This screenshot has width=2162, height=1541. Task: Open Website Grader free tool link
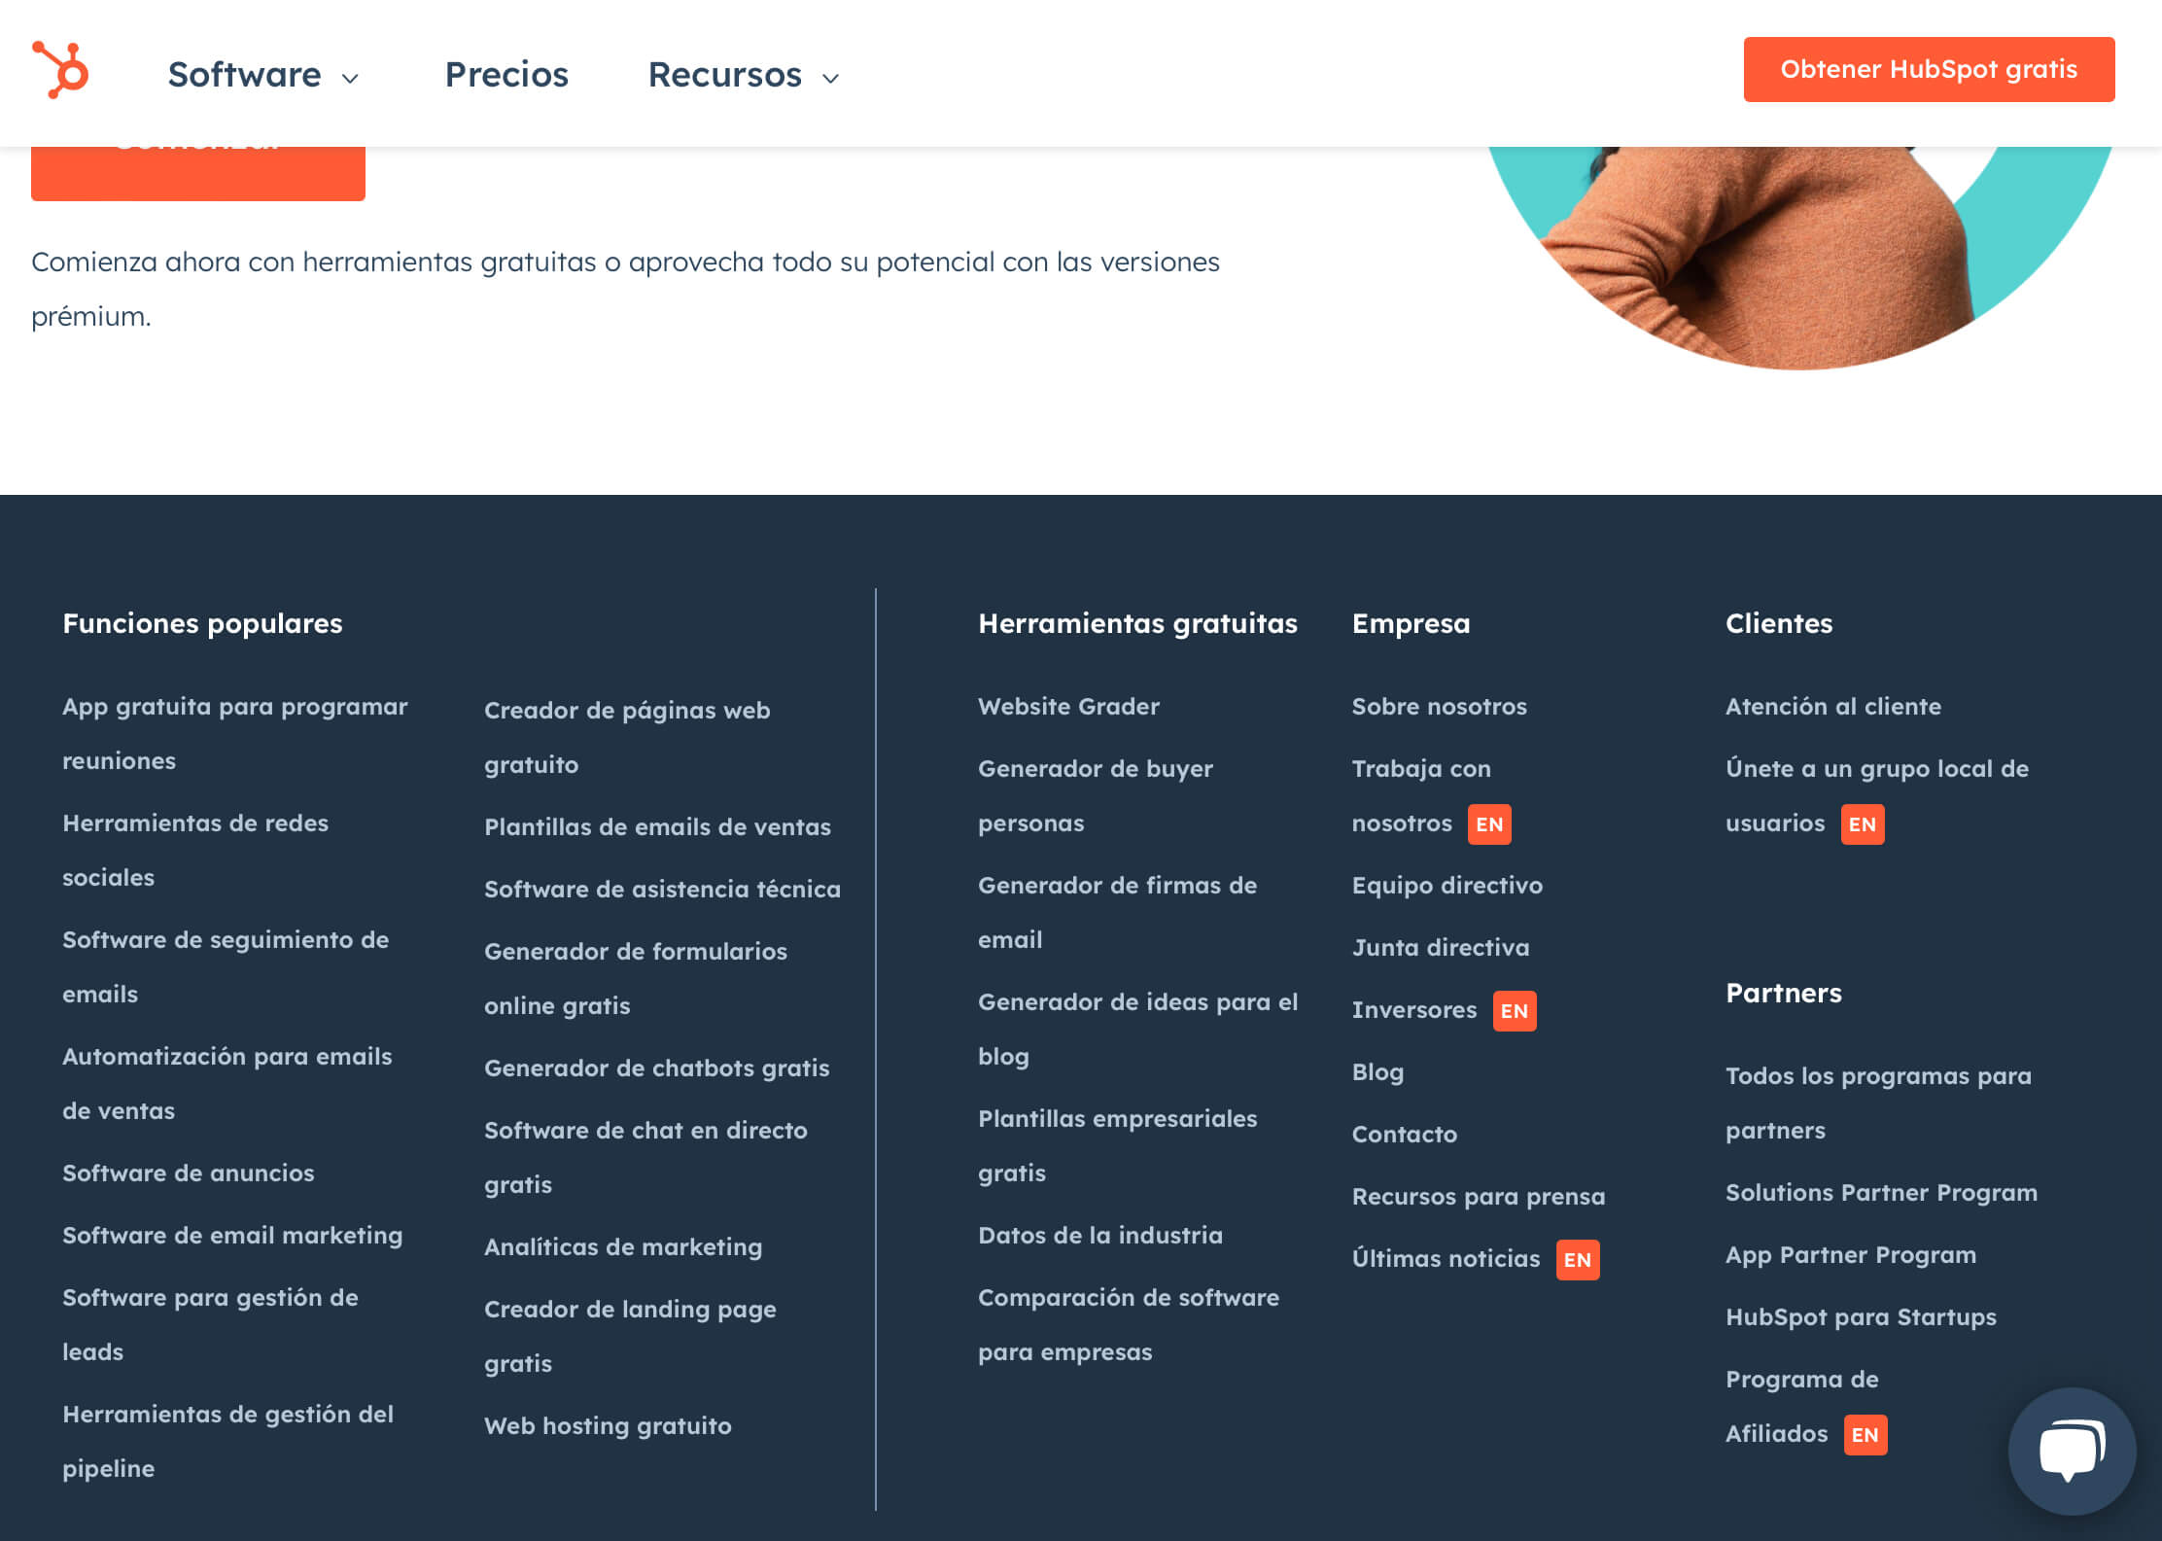click(1068, 706)
